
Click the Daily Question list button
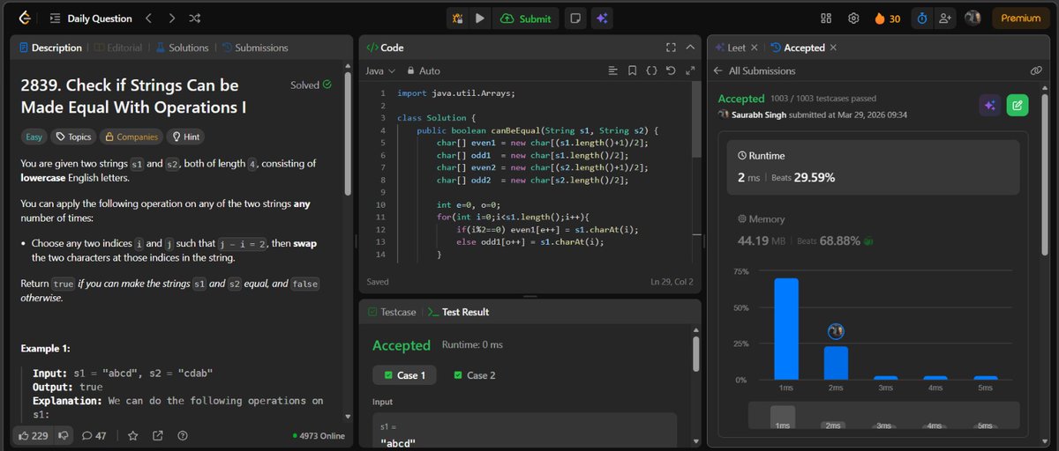[90, 18]
